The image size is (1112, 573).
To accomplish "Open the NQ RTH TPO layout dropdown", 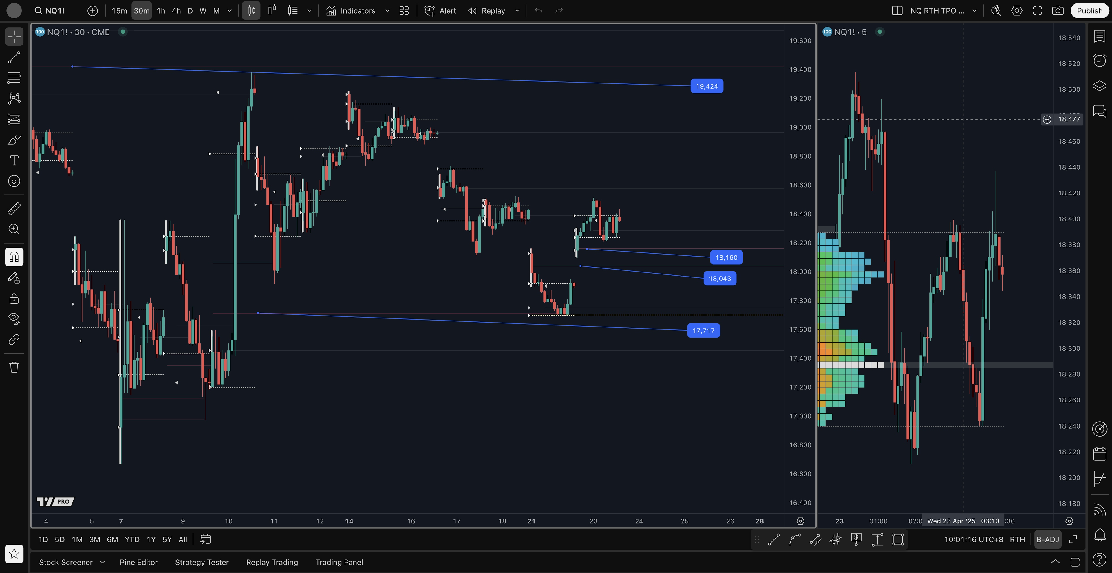I will pyautogui.click(x=974, y=11).
